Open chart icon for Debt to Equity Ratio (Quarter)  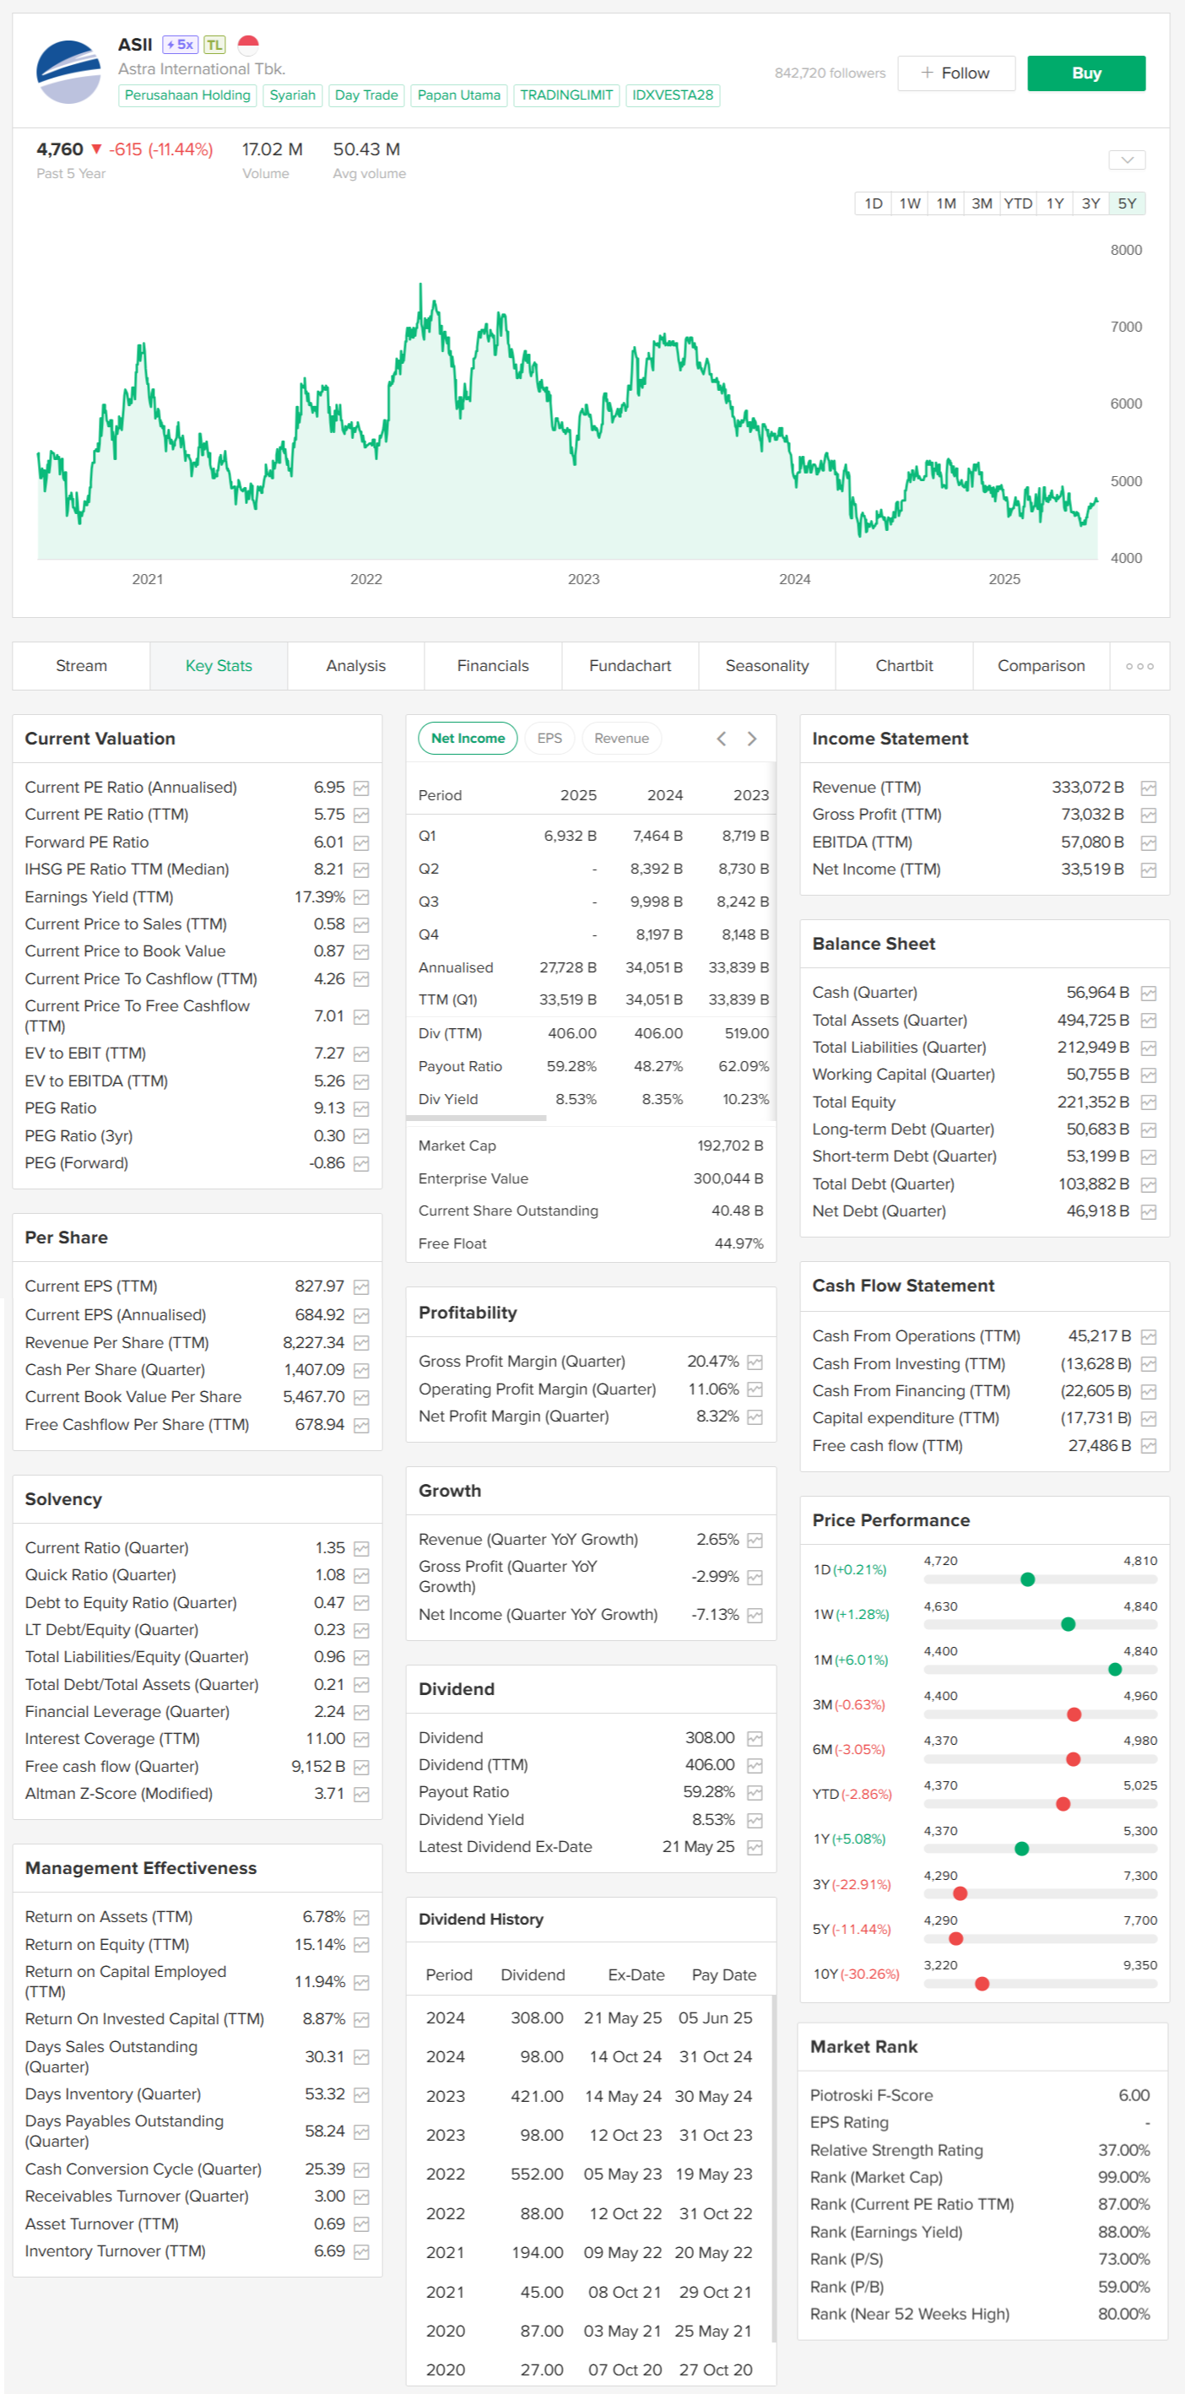[361, 1604]
